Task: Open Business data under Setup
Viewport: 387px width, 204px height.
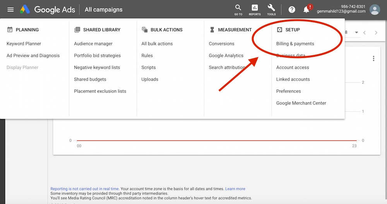Action: point(291,56)
